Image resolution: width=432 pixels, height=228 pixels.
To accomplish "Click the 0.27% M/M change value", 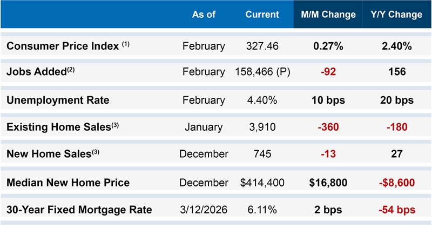I will pos(328,46).
